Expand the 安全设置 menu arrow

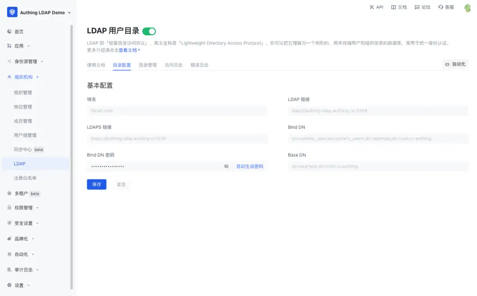click(38, 223)
